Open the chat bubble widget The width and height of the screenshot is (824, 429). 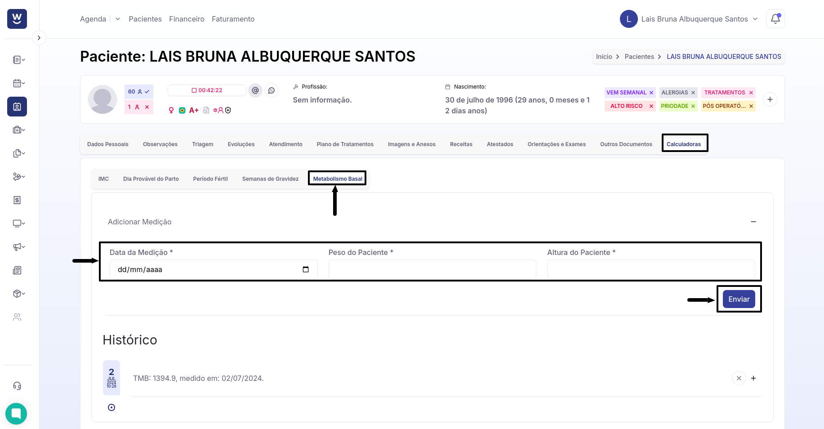(x=16, y=413)
